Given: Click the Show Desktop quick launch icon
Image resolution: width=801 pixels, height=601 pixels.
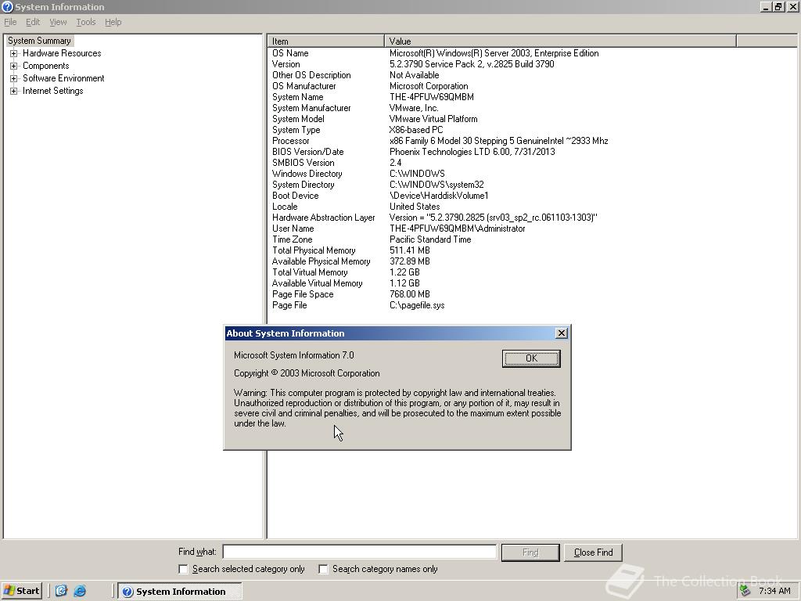Looking at the screenshot, I should 61,591.
